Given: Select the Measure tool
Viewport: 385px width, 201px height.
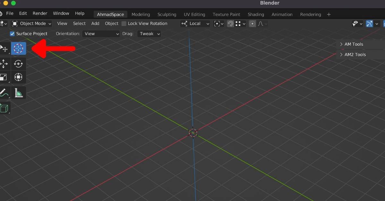Looking at the screenshot, I should pyautogui.click(x=18, y=92).
